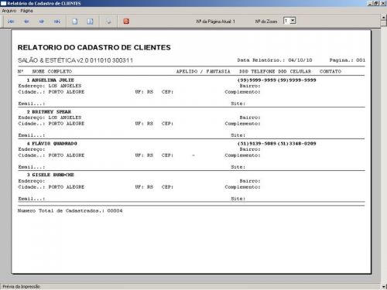Click the Prévia da Impressão status text
The image size is (387, 290).
22,287
